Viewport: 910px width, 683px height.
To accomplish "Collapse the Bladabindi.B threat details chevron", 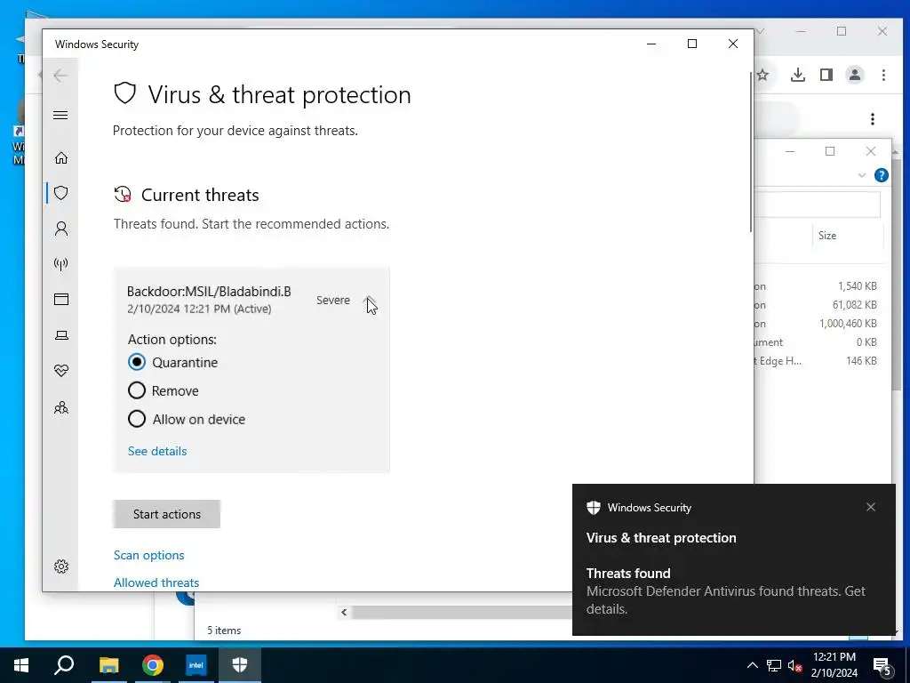I will [x=369, y=301].
